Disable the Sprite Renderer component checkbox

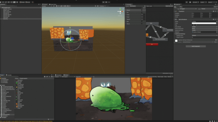(177, 20)
